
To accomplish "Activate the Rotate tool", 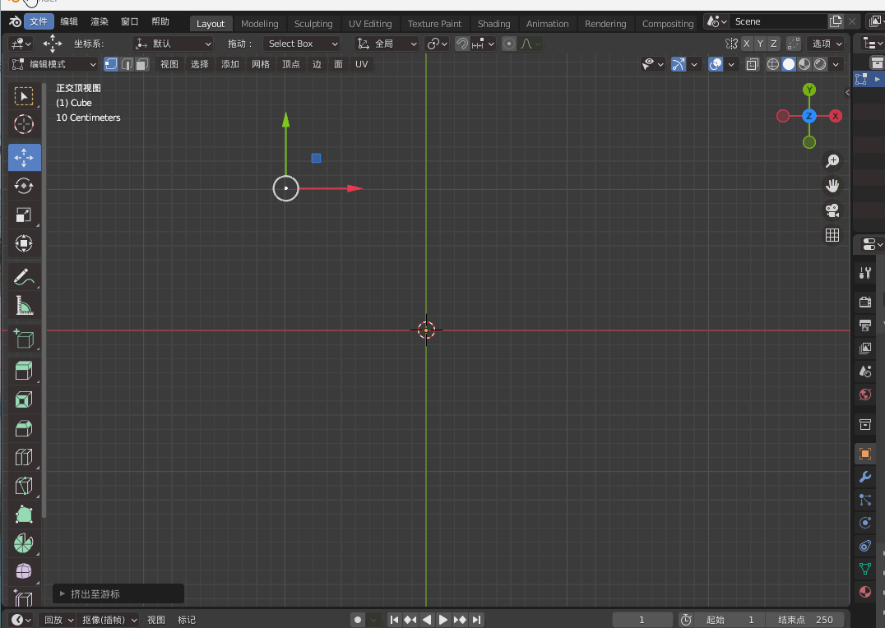I will point(24,187).
